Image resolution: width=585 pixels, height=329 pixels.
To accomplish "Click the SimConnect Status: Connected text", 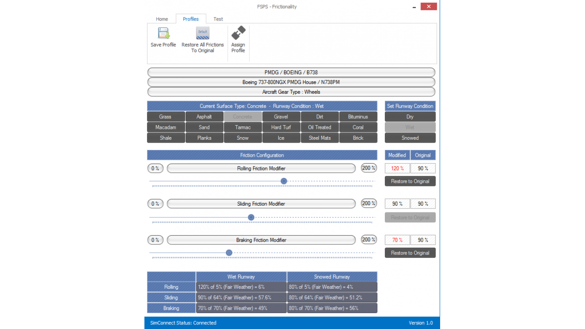I will tap(183, 323).
